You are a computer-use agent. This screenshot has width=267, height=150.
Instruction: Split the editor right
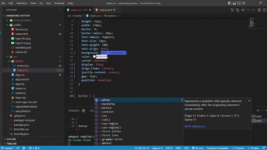coord(264,10)
